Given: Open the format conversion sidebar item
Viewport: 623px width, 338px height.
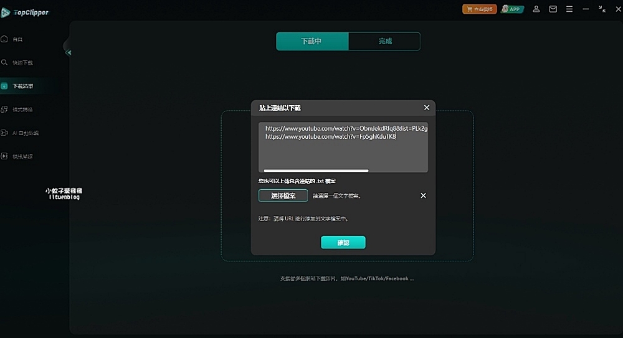Looking at the screenshot, I should coord(17,109).
